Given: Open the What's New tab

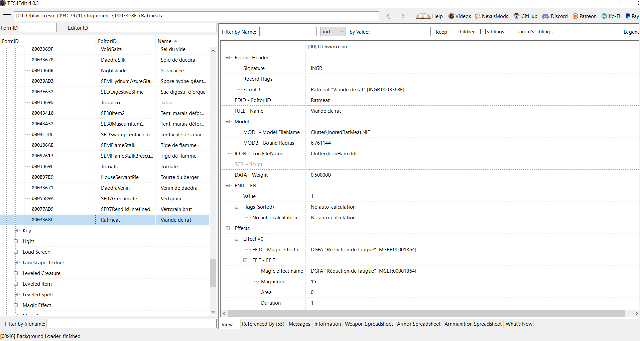Looking at the screenshot, I should coord(519,324).
